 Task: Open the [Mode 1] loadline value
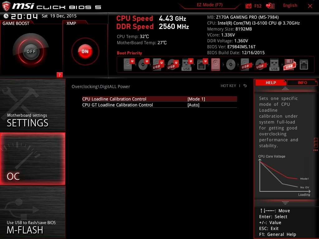(x=196, y=99)
